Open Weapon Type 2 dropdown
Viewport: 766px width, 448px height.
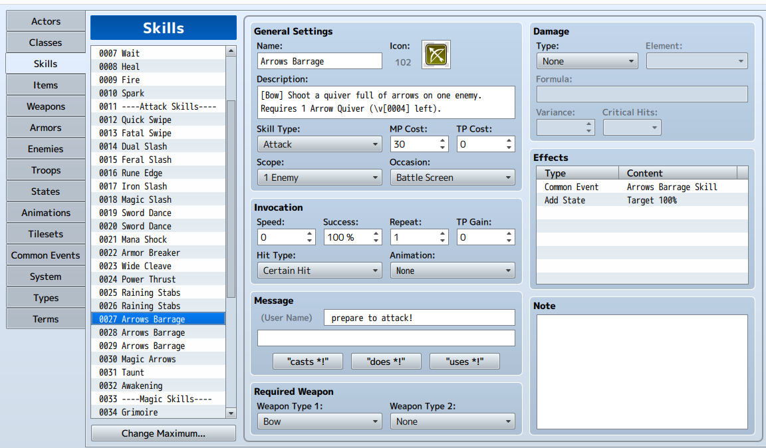pyautogui.click(x=452, y=421)
